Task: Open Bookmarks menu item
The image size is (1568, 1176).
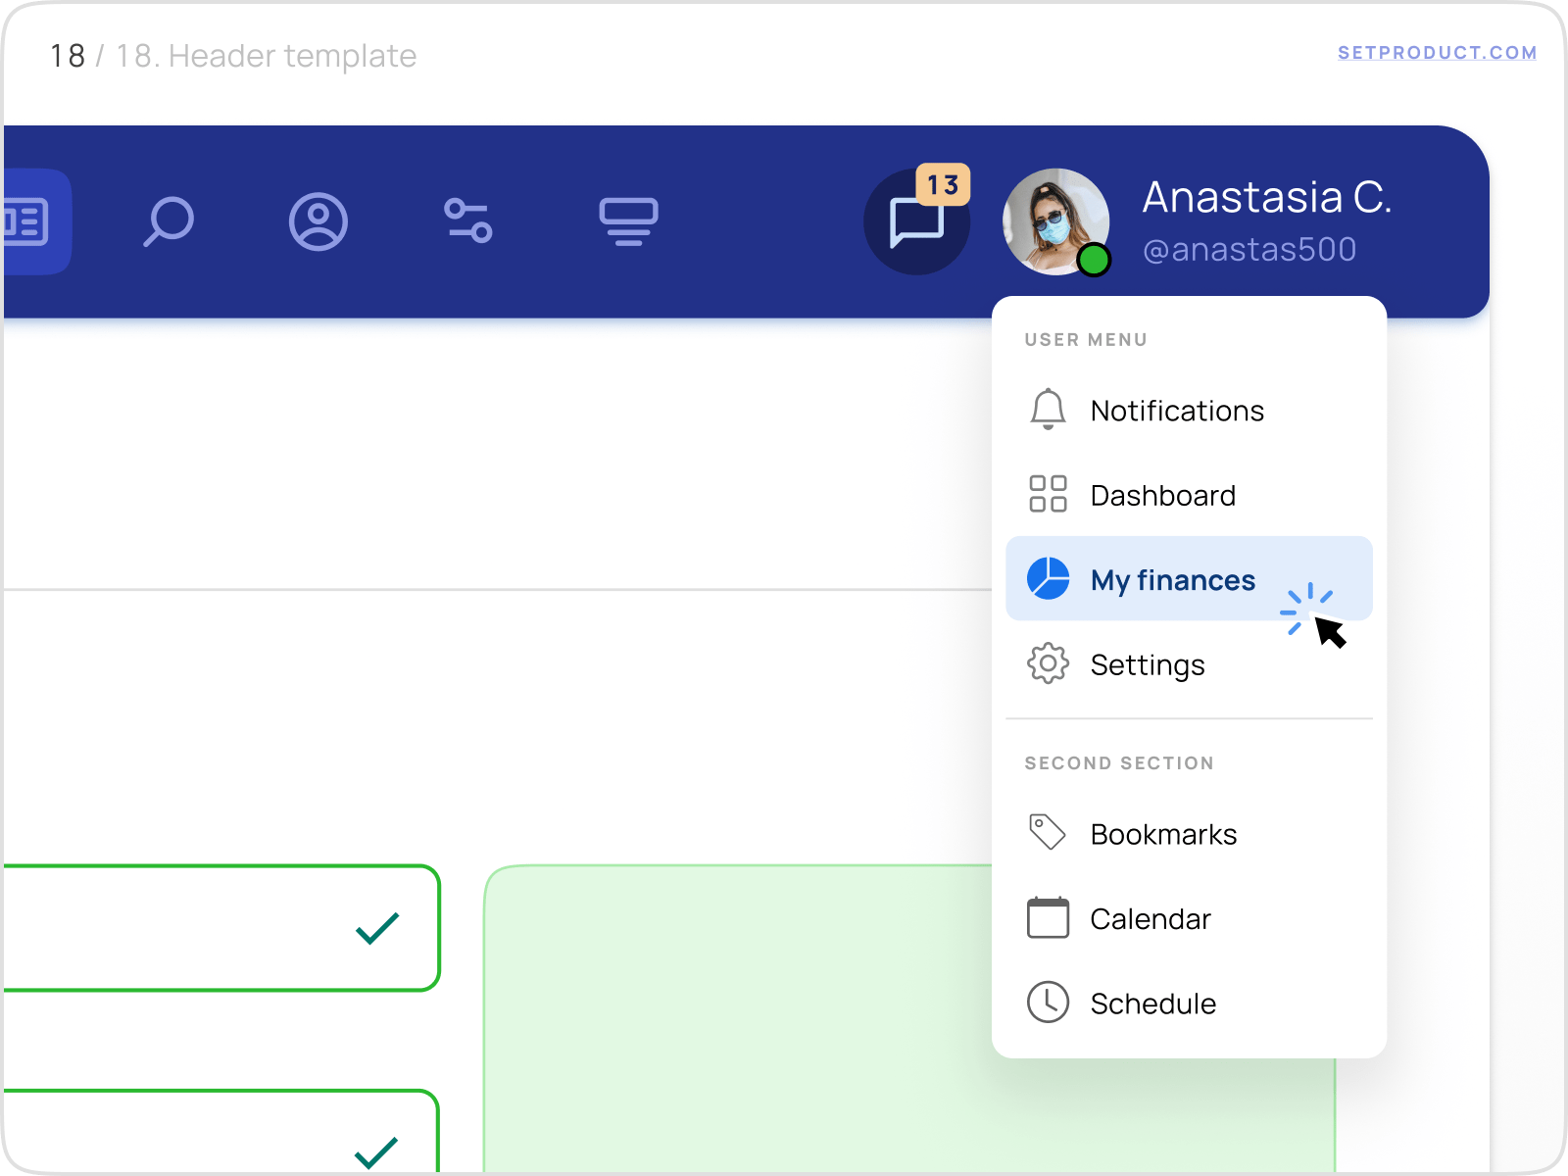Action: 1189,834
